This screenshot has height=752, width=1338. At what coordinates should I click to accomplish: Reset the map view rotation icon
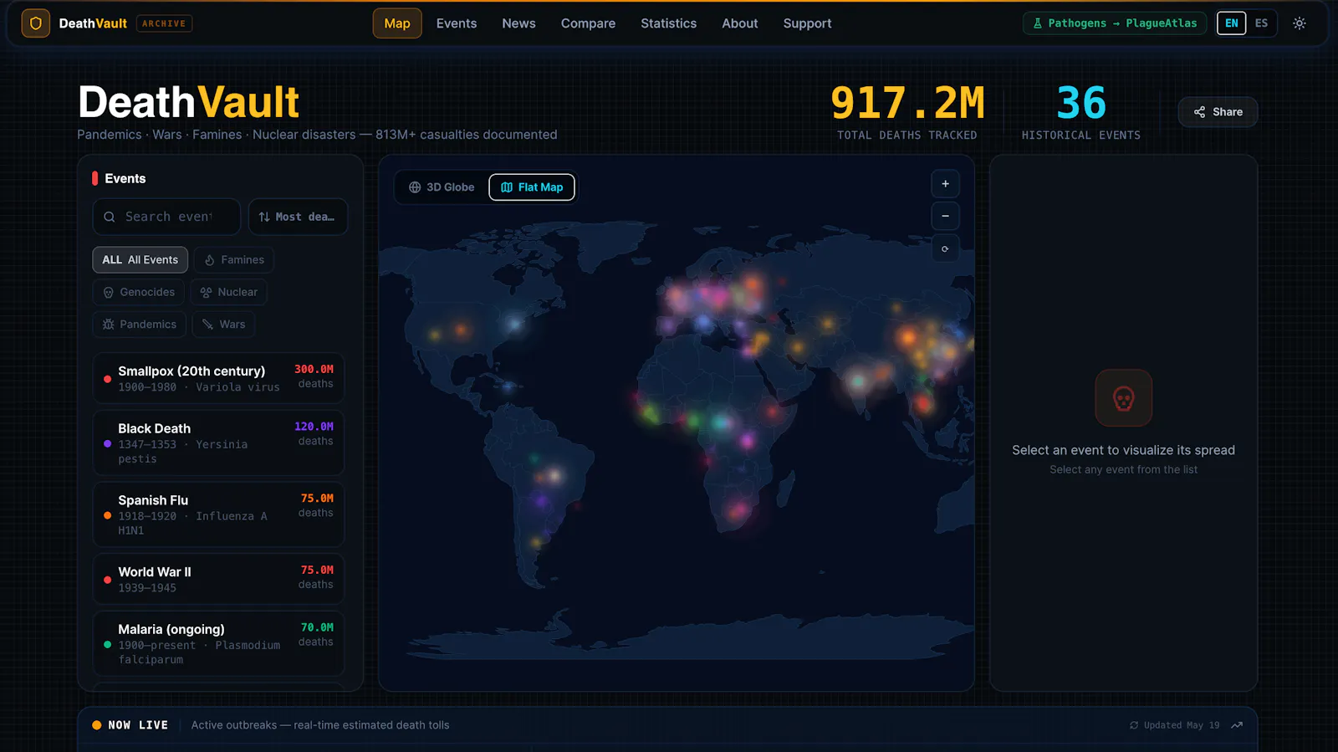click(x=945, y=248)
